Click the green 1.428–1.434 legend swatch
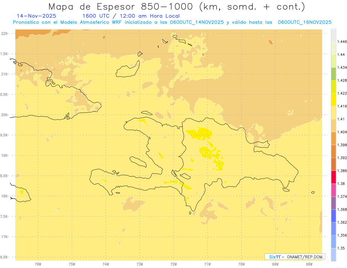The height and width of the screenshot is (268, 347). [x=333, y=74]
